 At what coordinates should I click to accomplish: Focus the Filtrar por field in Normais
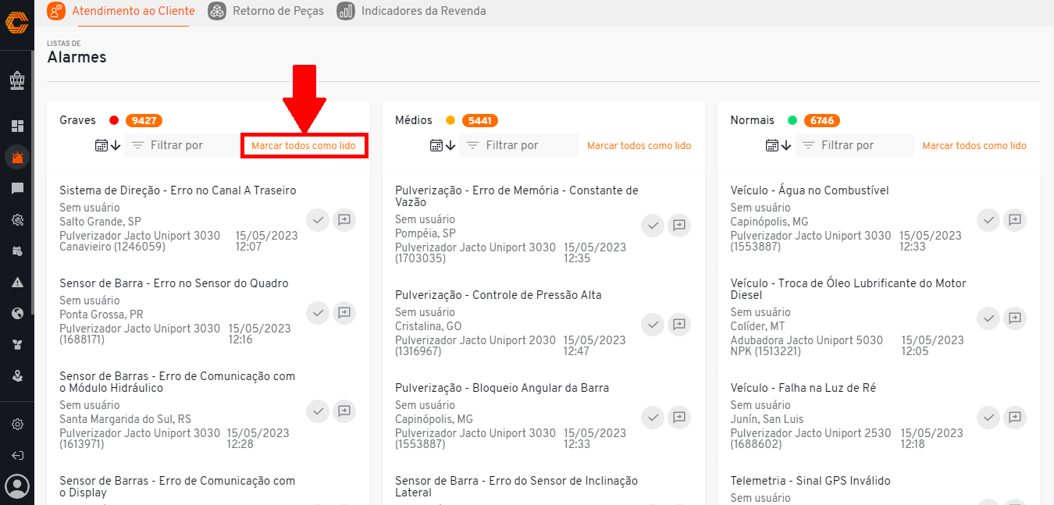(x=855, y=145)
